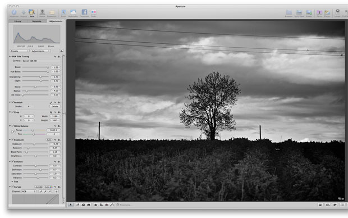Viewport: 348px width, 218px height.
Task: Toggle the Retouch adjustment checkbox
Action: [13, 102]
